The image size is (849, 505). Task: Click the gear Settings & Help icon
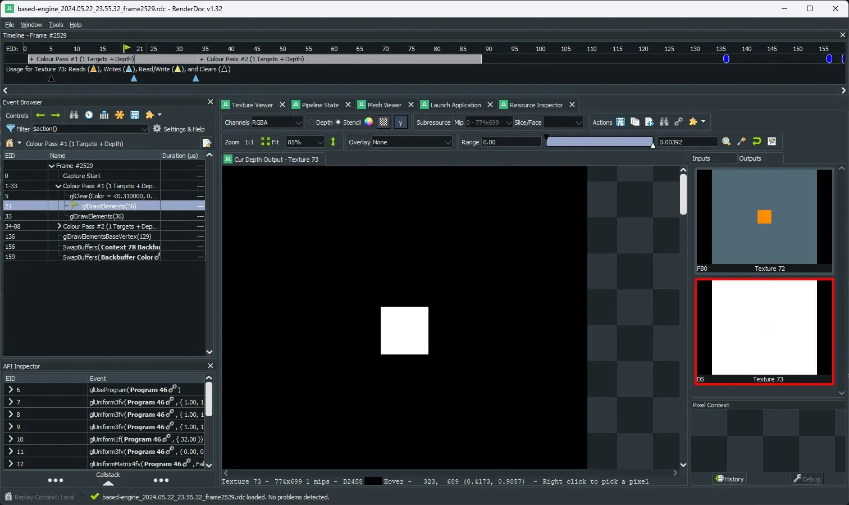(157, 129)
